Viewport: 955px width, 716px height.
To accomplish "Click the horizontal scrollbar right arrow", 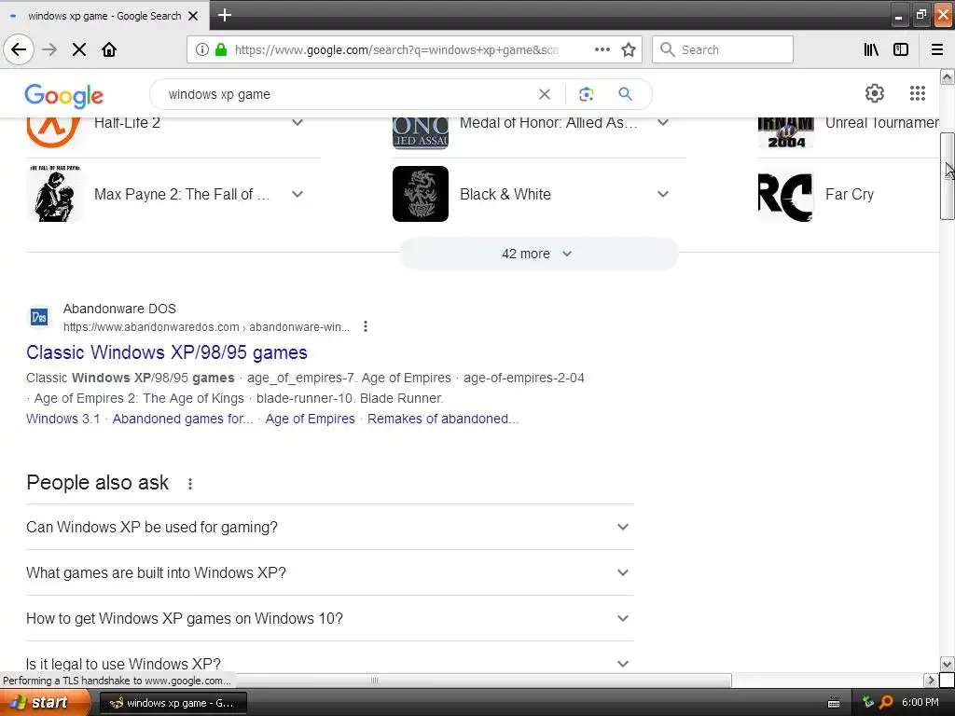I will pos(931,680).
